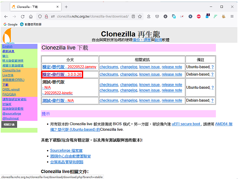
Task: Open Clonezilla live sidebar link
Action: point(12,70)
